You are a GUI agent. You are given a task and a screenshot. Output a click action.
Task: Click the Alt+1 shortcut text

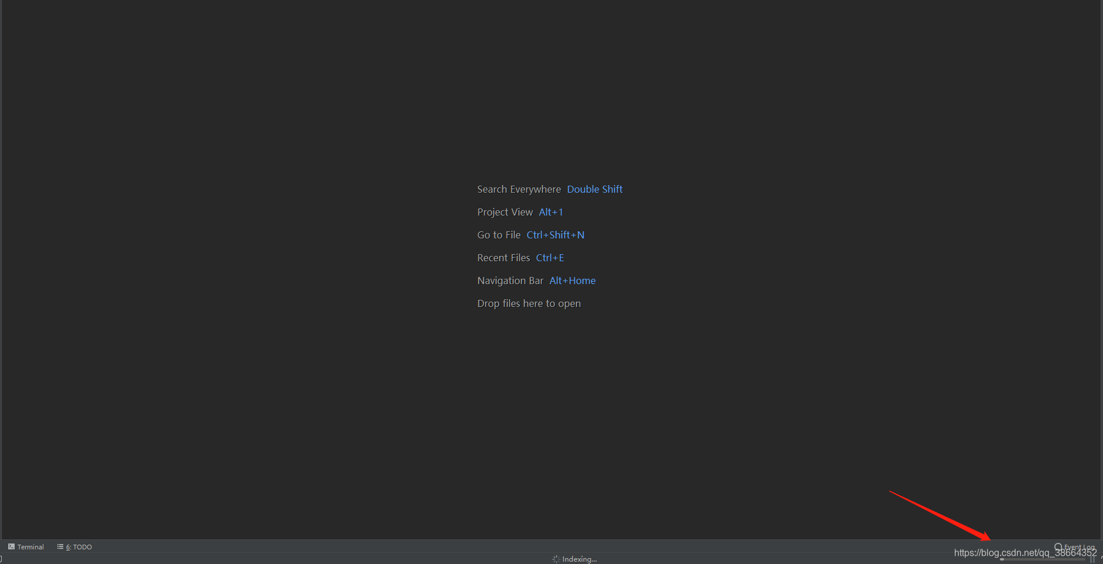coord(551,212)
